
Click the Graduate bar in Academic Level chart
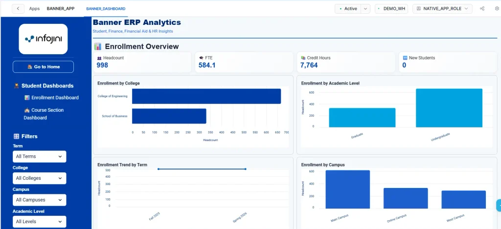[x=362, y=117]
